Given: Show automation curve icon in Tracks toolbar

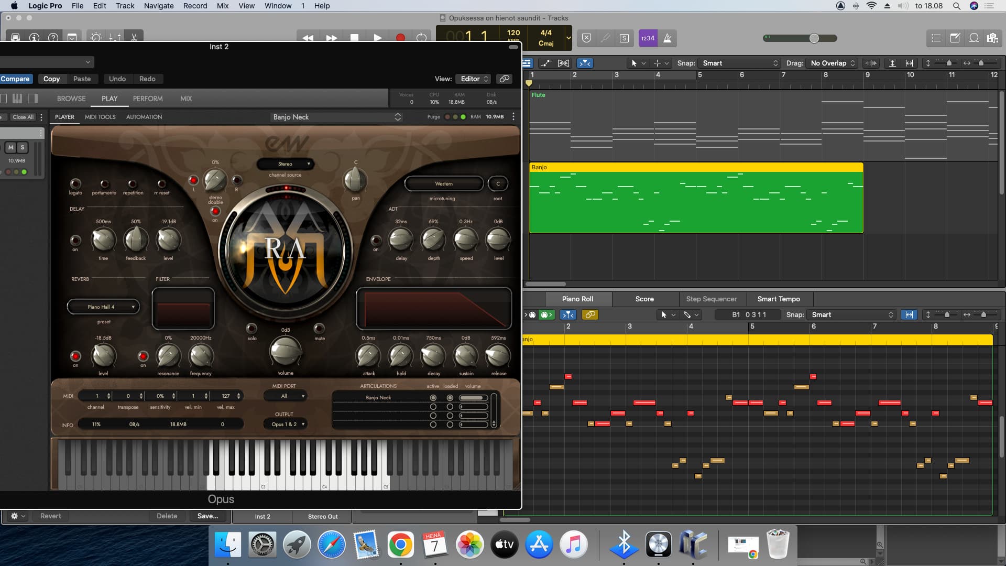Looking at the screenshot, I should (546, 63).
